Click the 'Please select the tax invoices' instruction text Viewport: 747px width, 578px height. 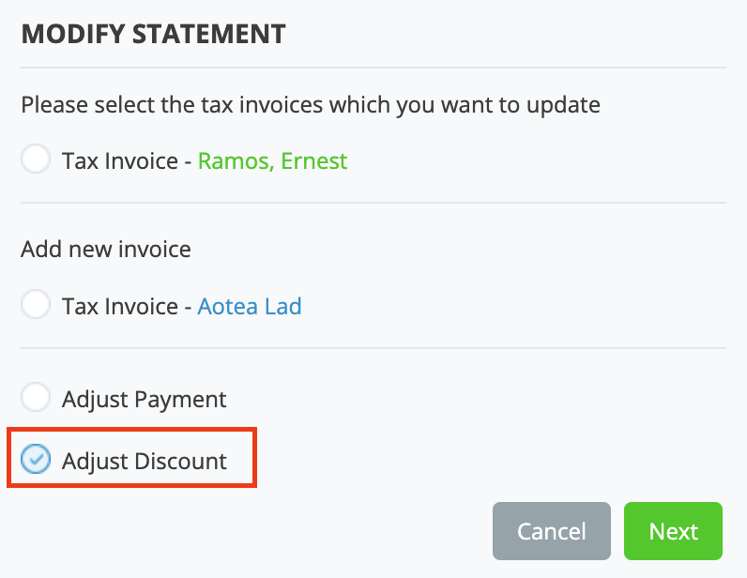[x=310, y=104]
